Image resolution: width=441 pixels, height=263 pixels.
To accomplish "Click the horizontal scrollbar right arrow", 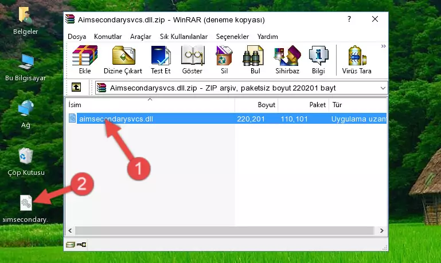I will (382, 231).
